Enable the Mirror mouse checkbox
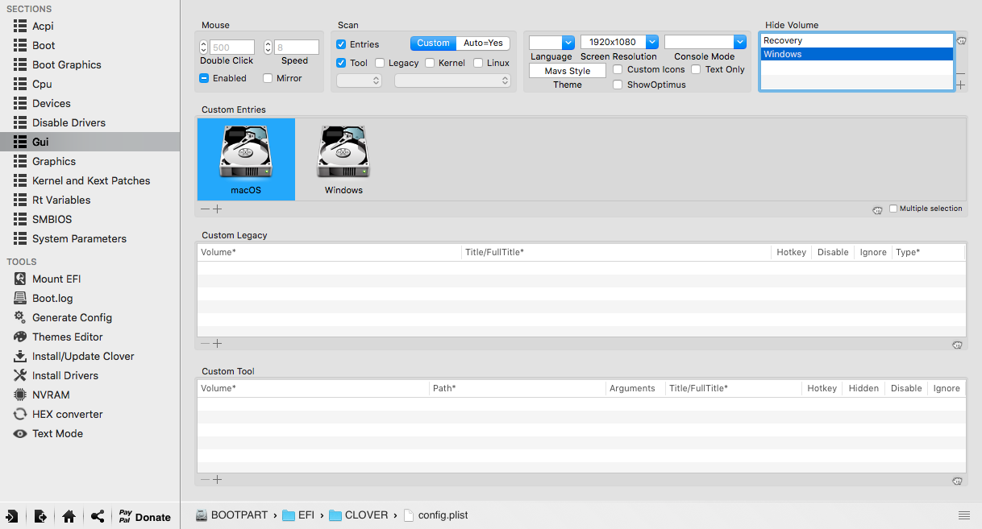The height and width of the screenshot is (529, 982). click(x=267, y=78)
